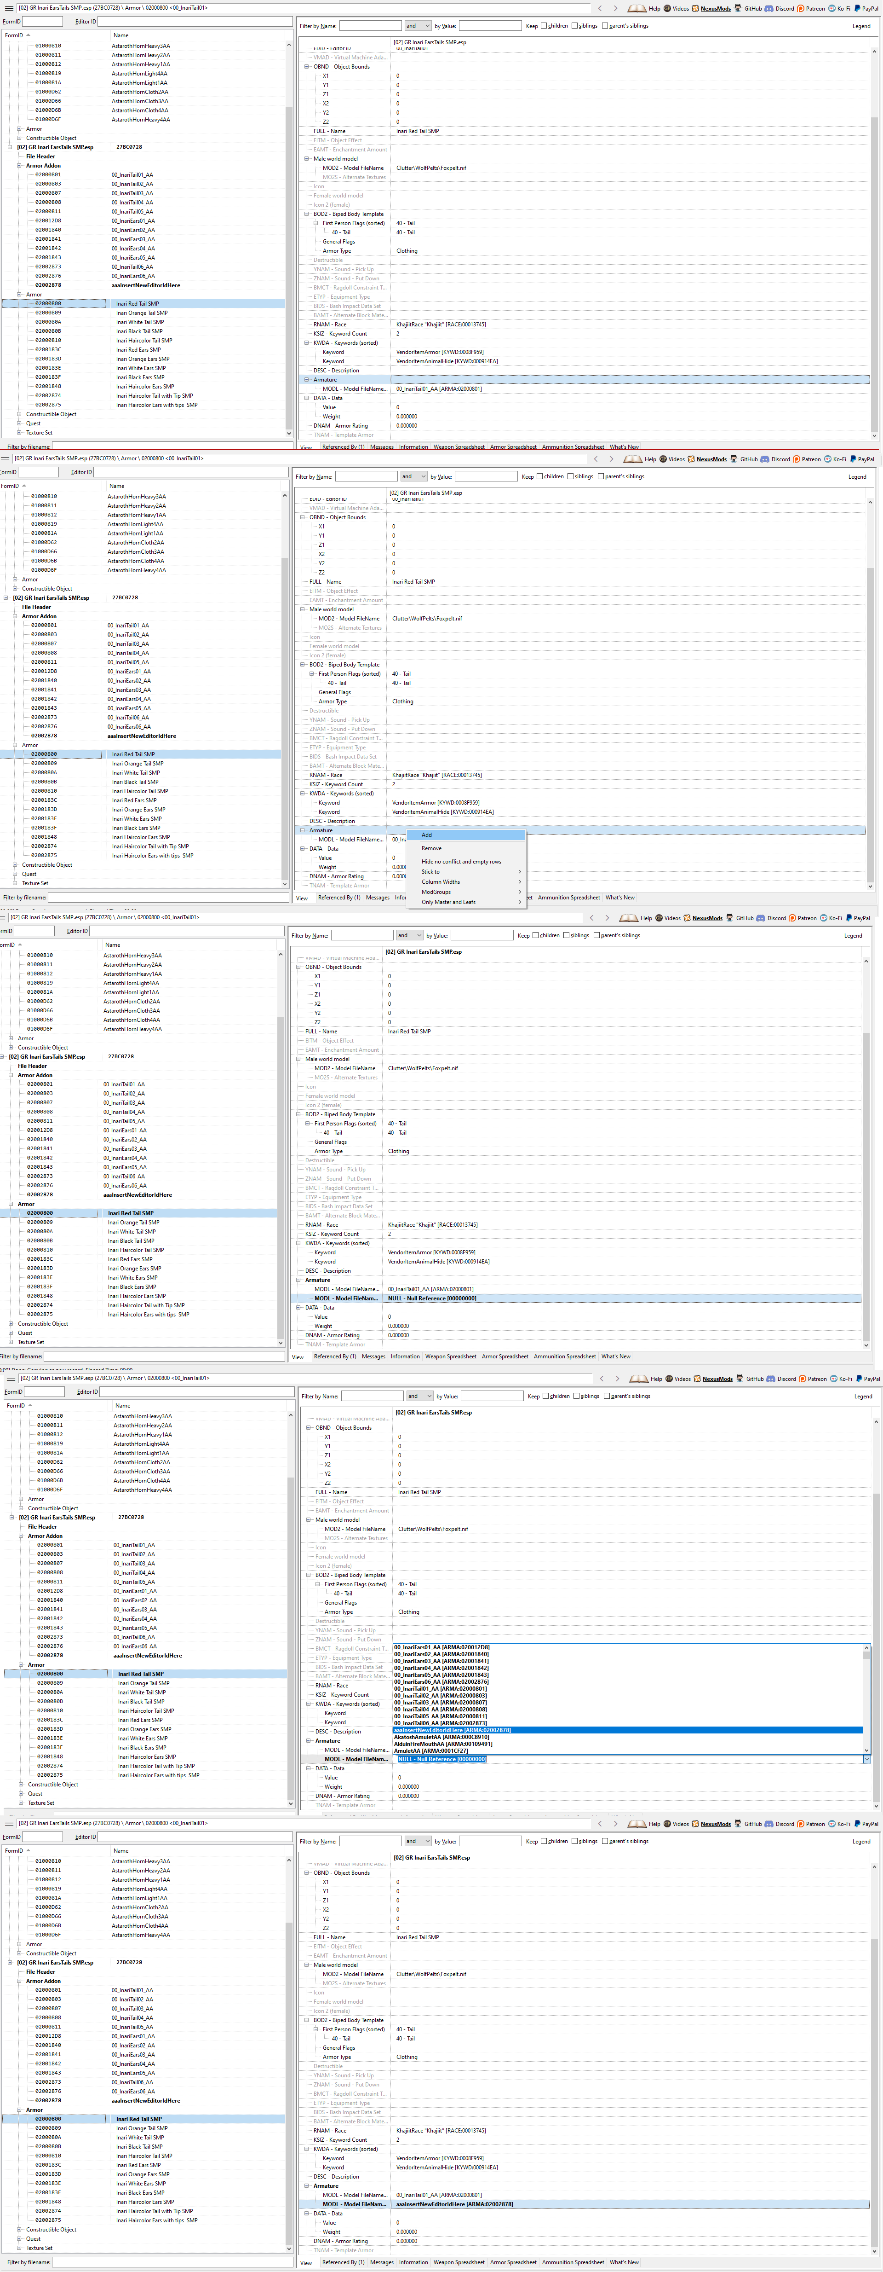Viewport: 883px width, 2272px height.
Task: Click Legend button in capture with NULL Reference row
Action: [x=853, y=935]
